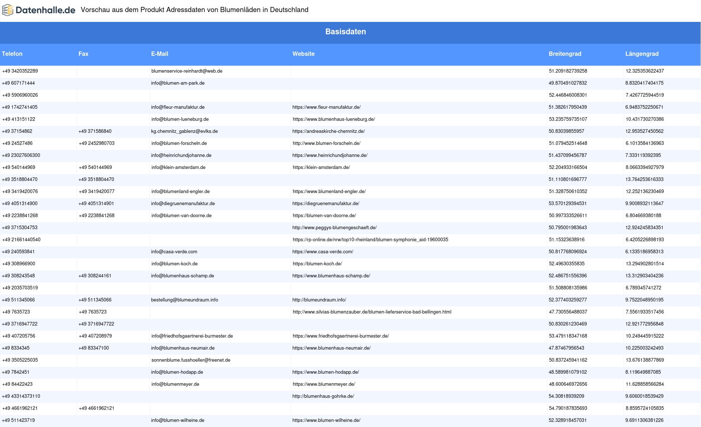Click website https://diegruenemanufaktur.de/
701x427 pixels.
[326, 204]
